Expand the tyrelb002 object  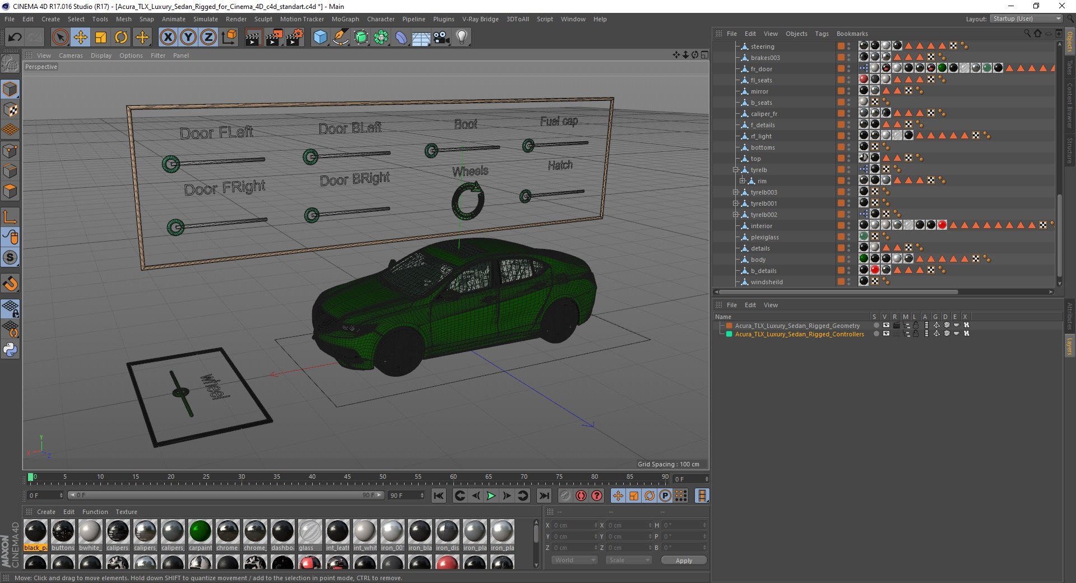(x=735, y=215)
